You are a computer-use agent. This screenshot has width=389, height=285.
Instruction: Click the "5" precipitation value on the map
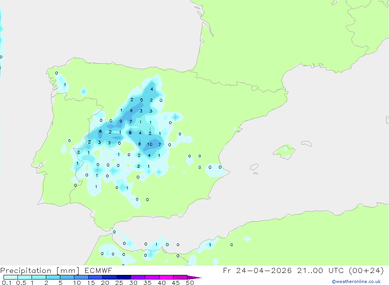click(x=142, y=100)
